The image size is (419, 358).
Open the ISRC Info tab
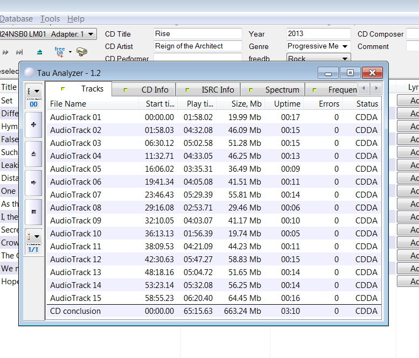tap(208, 90)
